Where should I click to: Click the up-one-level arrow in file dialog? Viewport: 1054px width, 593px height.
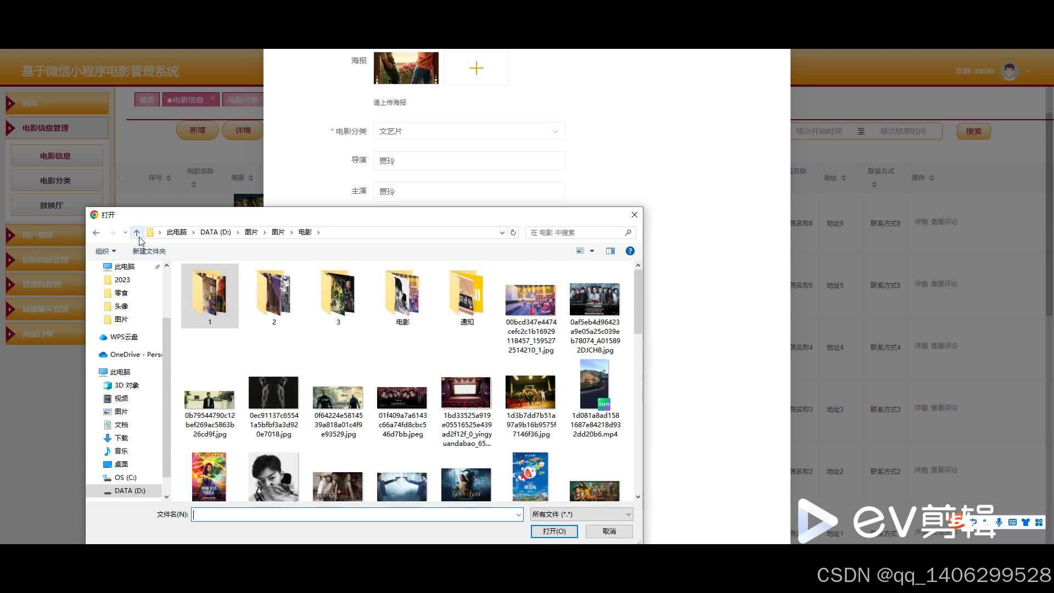coord(137,232)
